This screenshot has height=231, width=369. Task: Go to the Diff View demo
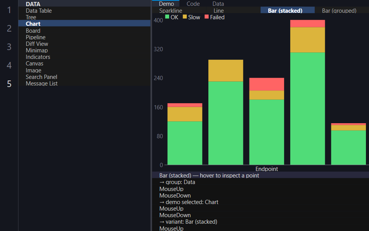tap(84, 44)
